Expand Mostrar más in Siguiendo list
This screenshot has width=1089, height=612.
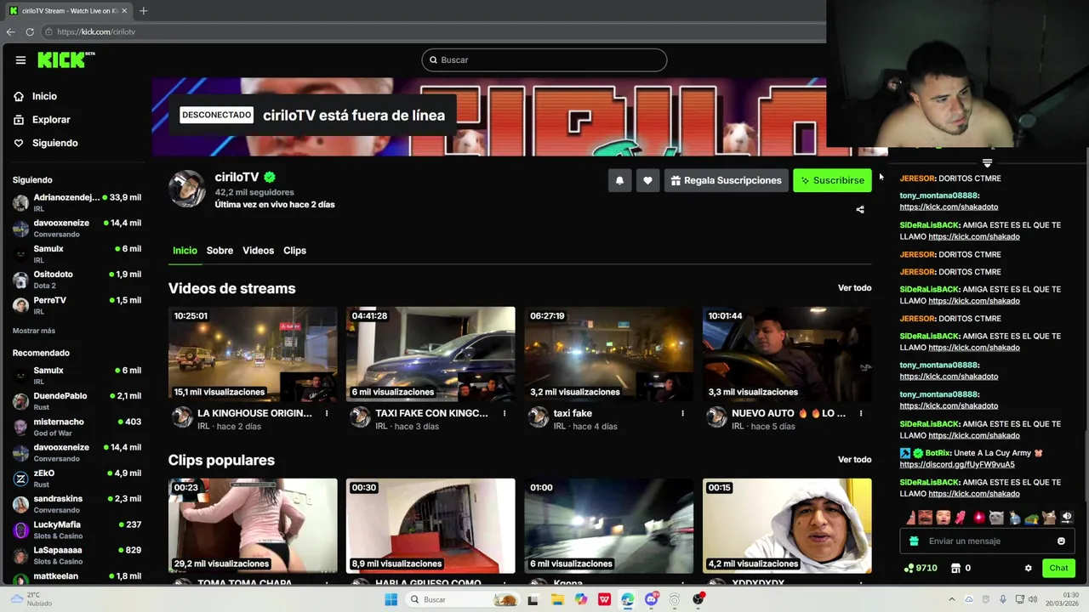click(x=34, y=331)
